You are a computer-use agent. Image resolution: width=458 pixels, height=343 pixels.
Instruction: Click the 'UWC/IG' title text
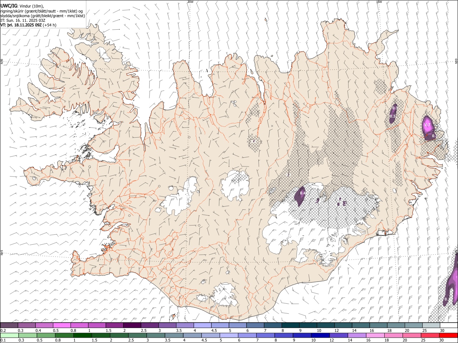[9, 6]
